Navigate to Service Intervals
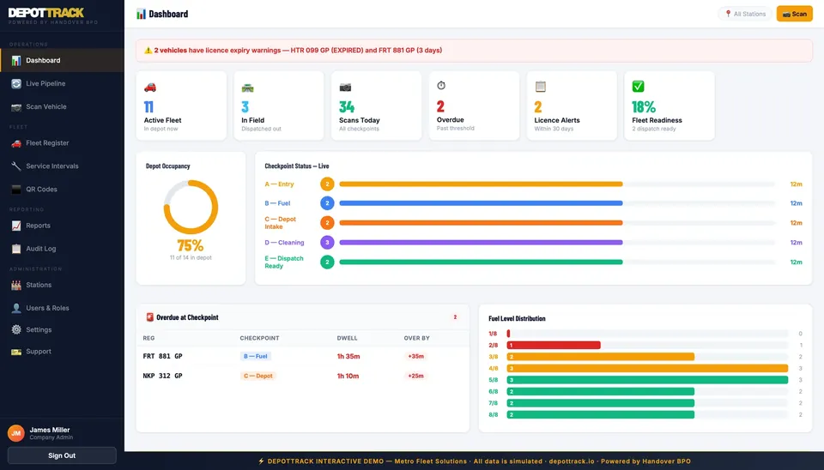Screen dimensions: 824x470 pyautogui.click(x=62, y=166)
